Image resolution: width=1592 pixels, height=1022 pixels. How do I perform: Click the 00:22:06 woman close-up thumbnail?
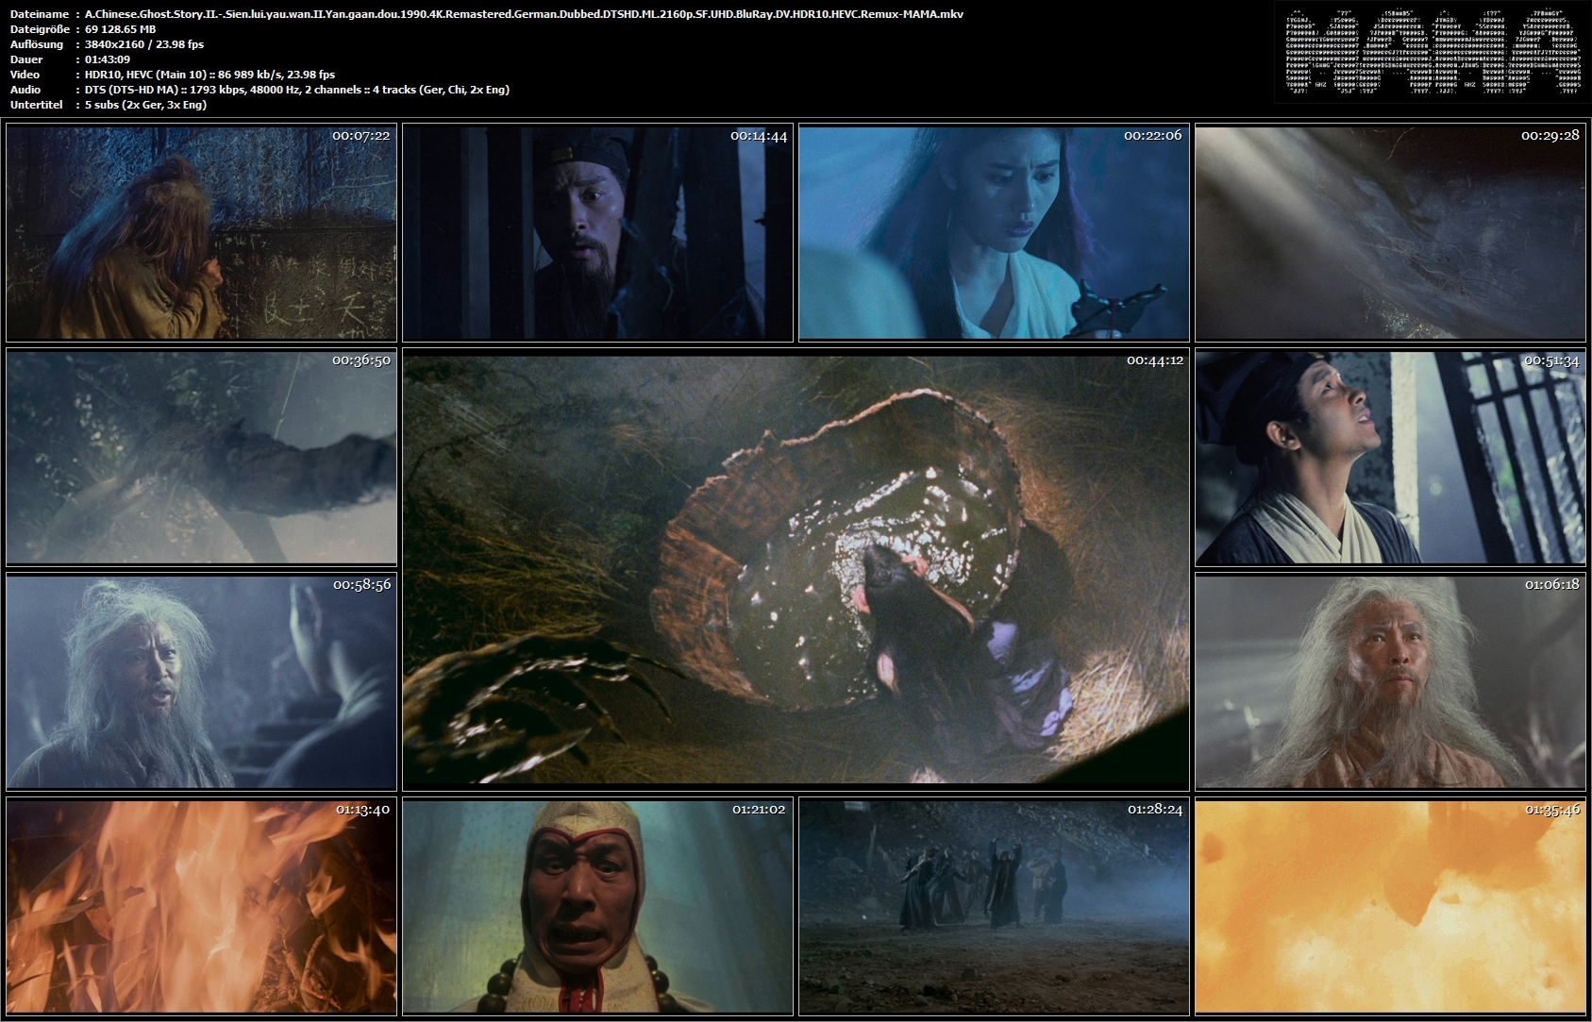click(994, 232)
